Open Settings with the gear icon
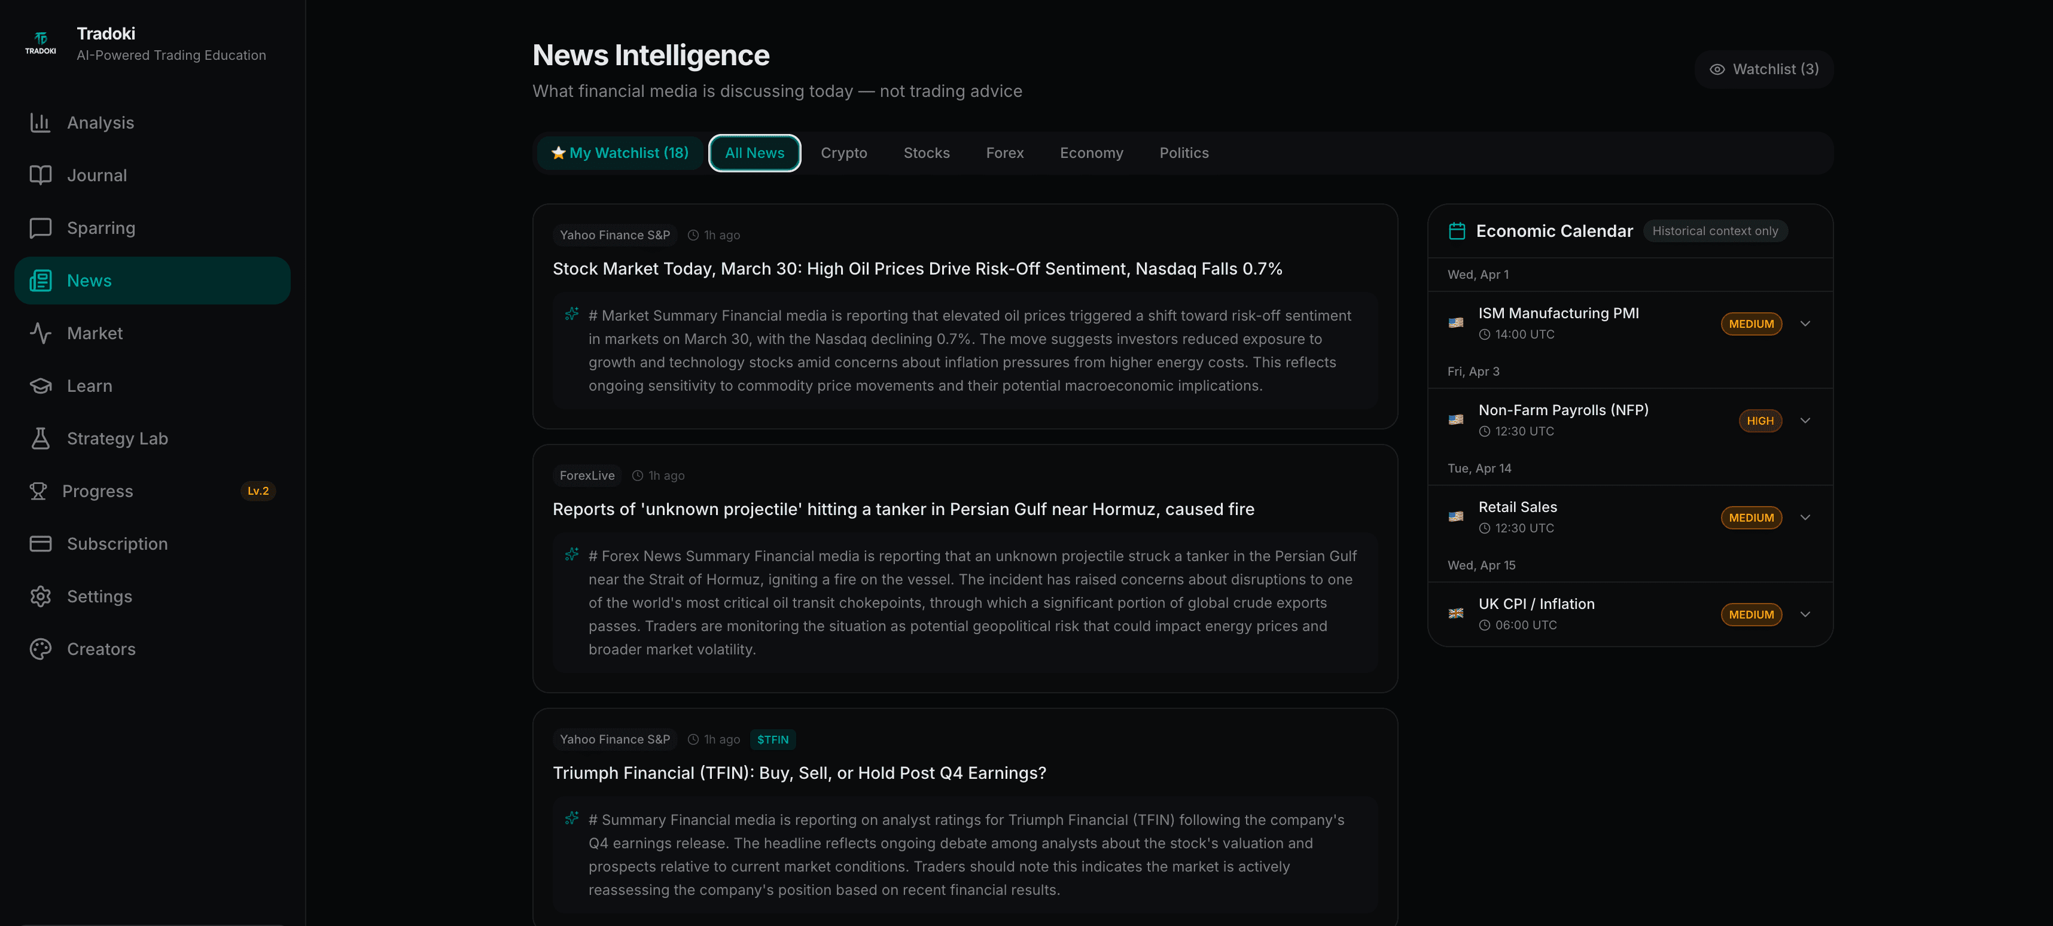2053x926 pixels. coord(41,596)
